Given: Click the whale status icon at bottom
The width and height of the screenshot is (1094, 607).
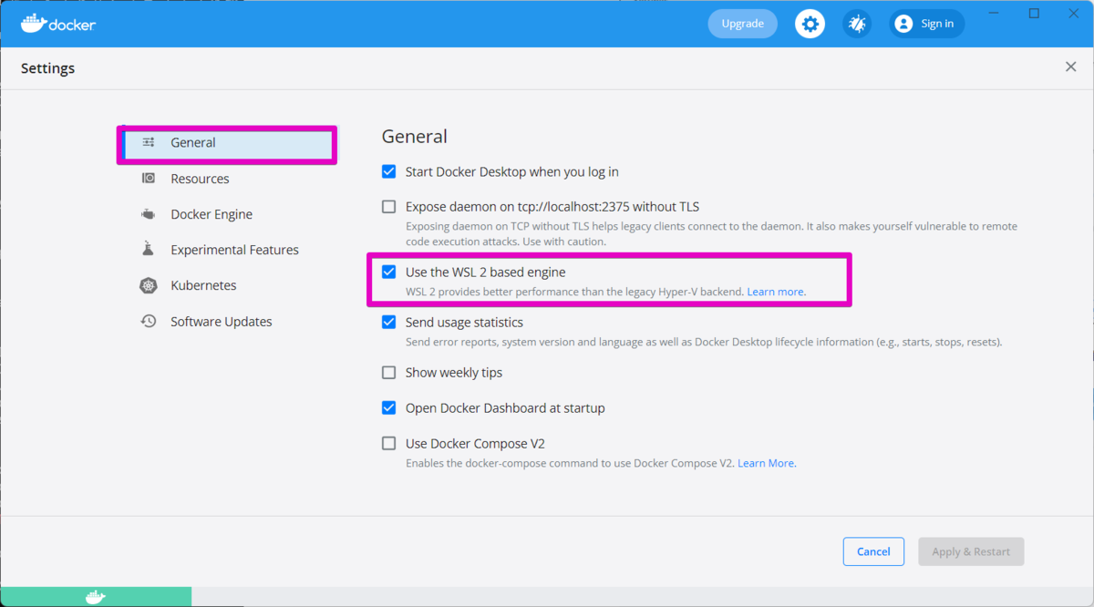Looking at the screenshot, I should [x=96, y=597].
